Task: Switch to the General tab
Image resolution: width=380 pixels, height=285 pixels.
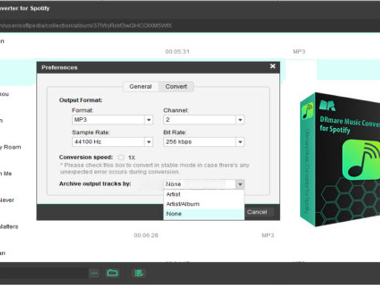Action: (x=140, y=86)
